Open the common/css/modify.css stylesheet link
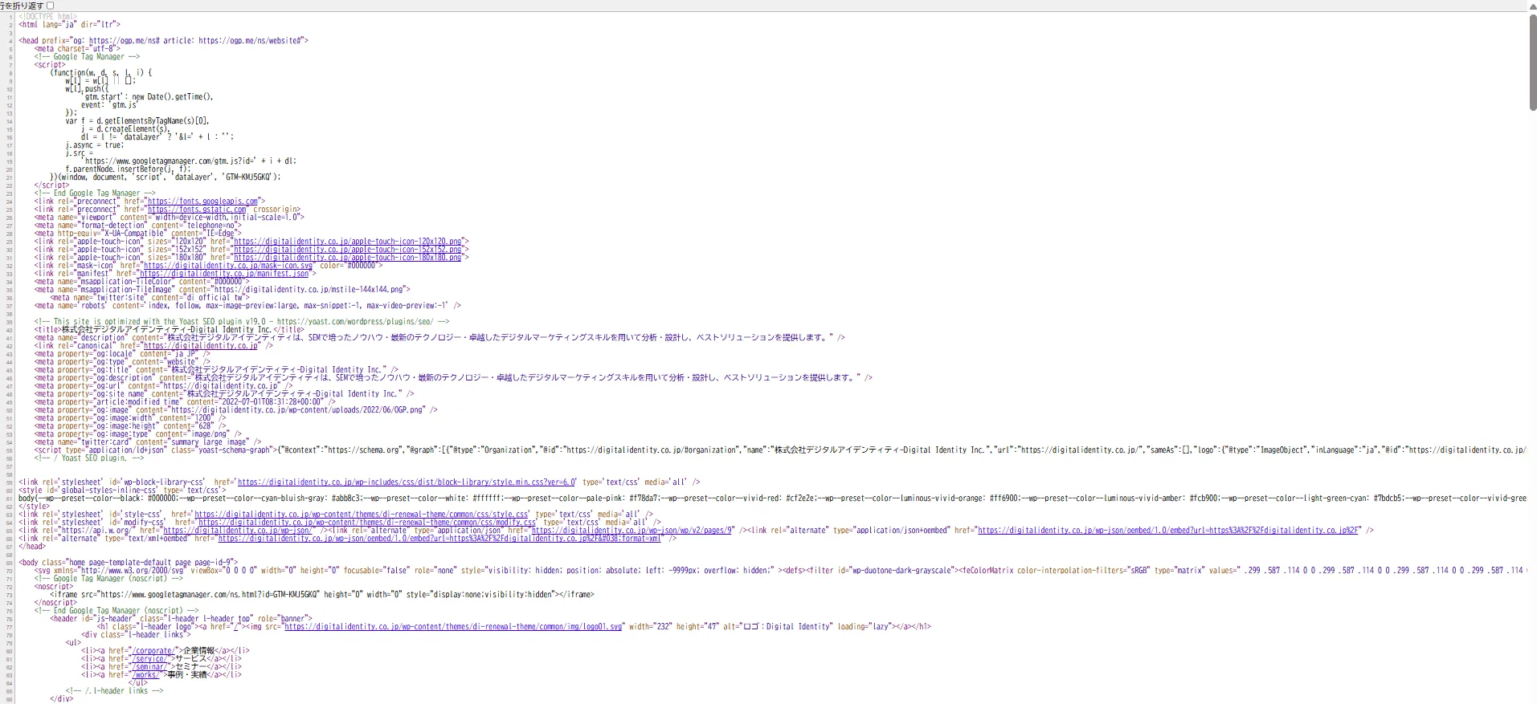1537x704 pixels. 366,523
